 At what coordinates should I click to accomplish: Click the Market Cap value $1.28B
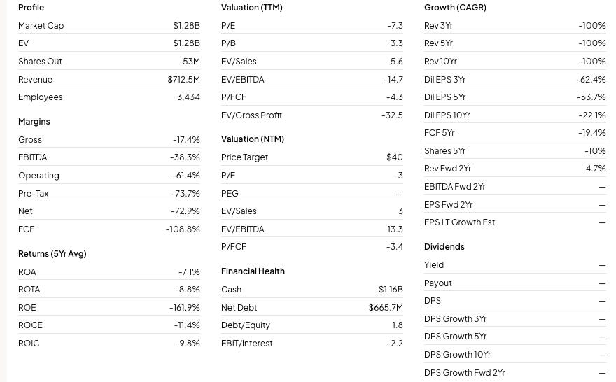[186, 25]
